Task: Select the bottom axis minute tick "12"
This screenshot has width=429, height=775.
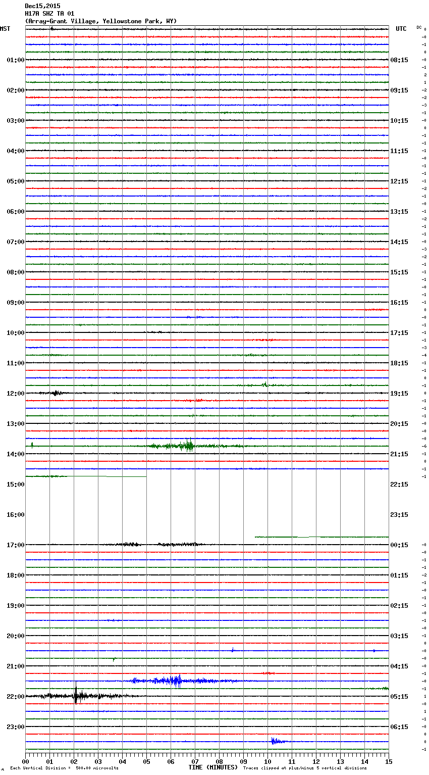Action: tap(316, 761)
